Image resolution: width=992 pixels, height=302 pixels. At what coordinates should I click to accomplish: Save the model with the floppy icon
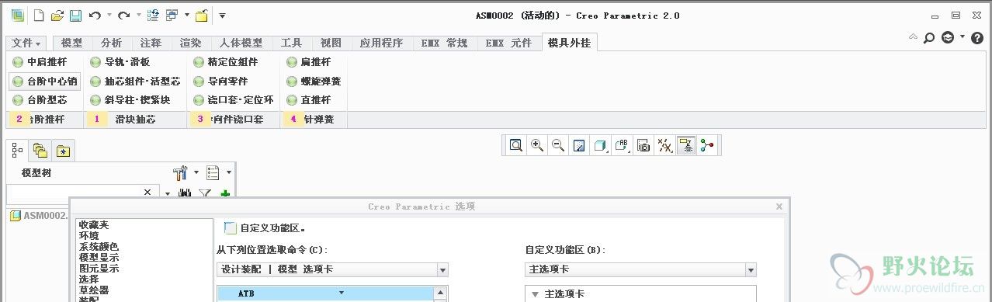pos(75,15)
